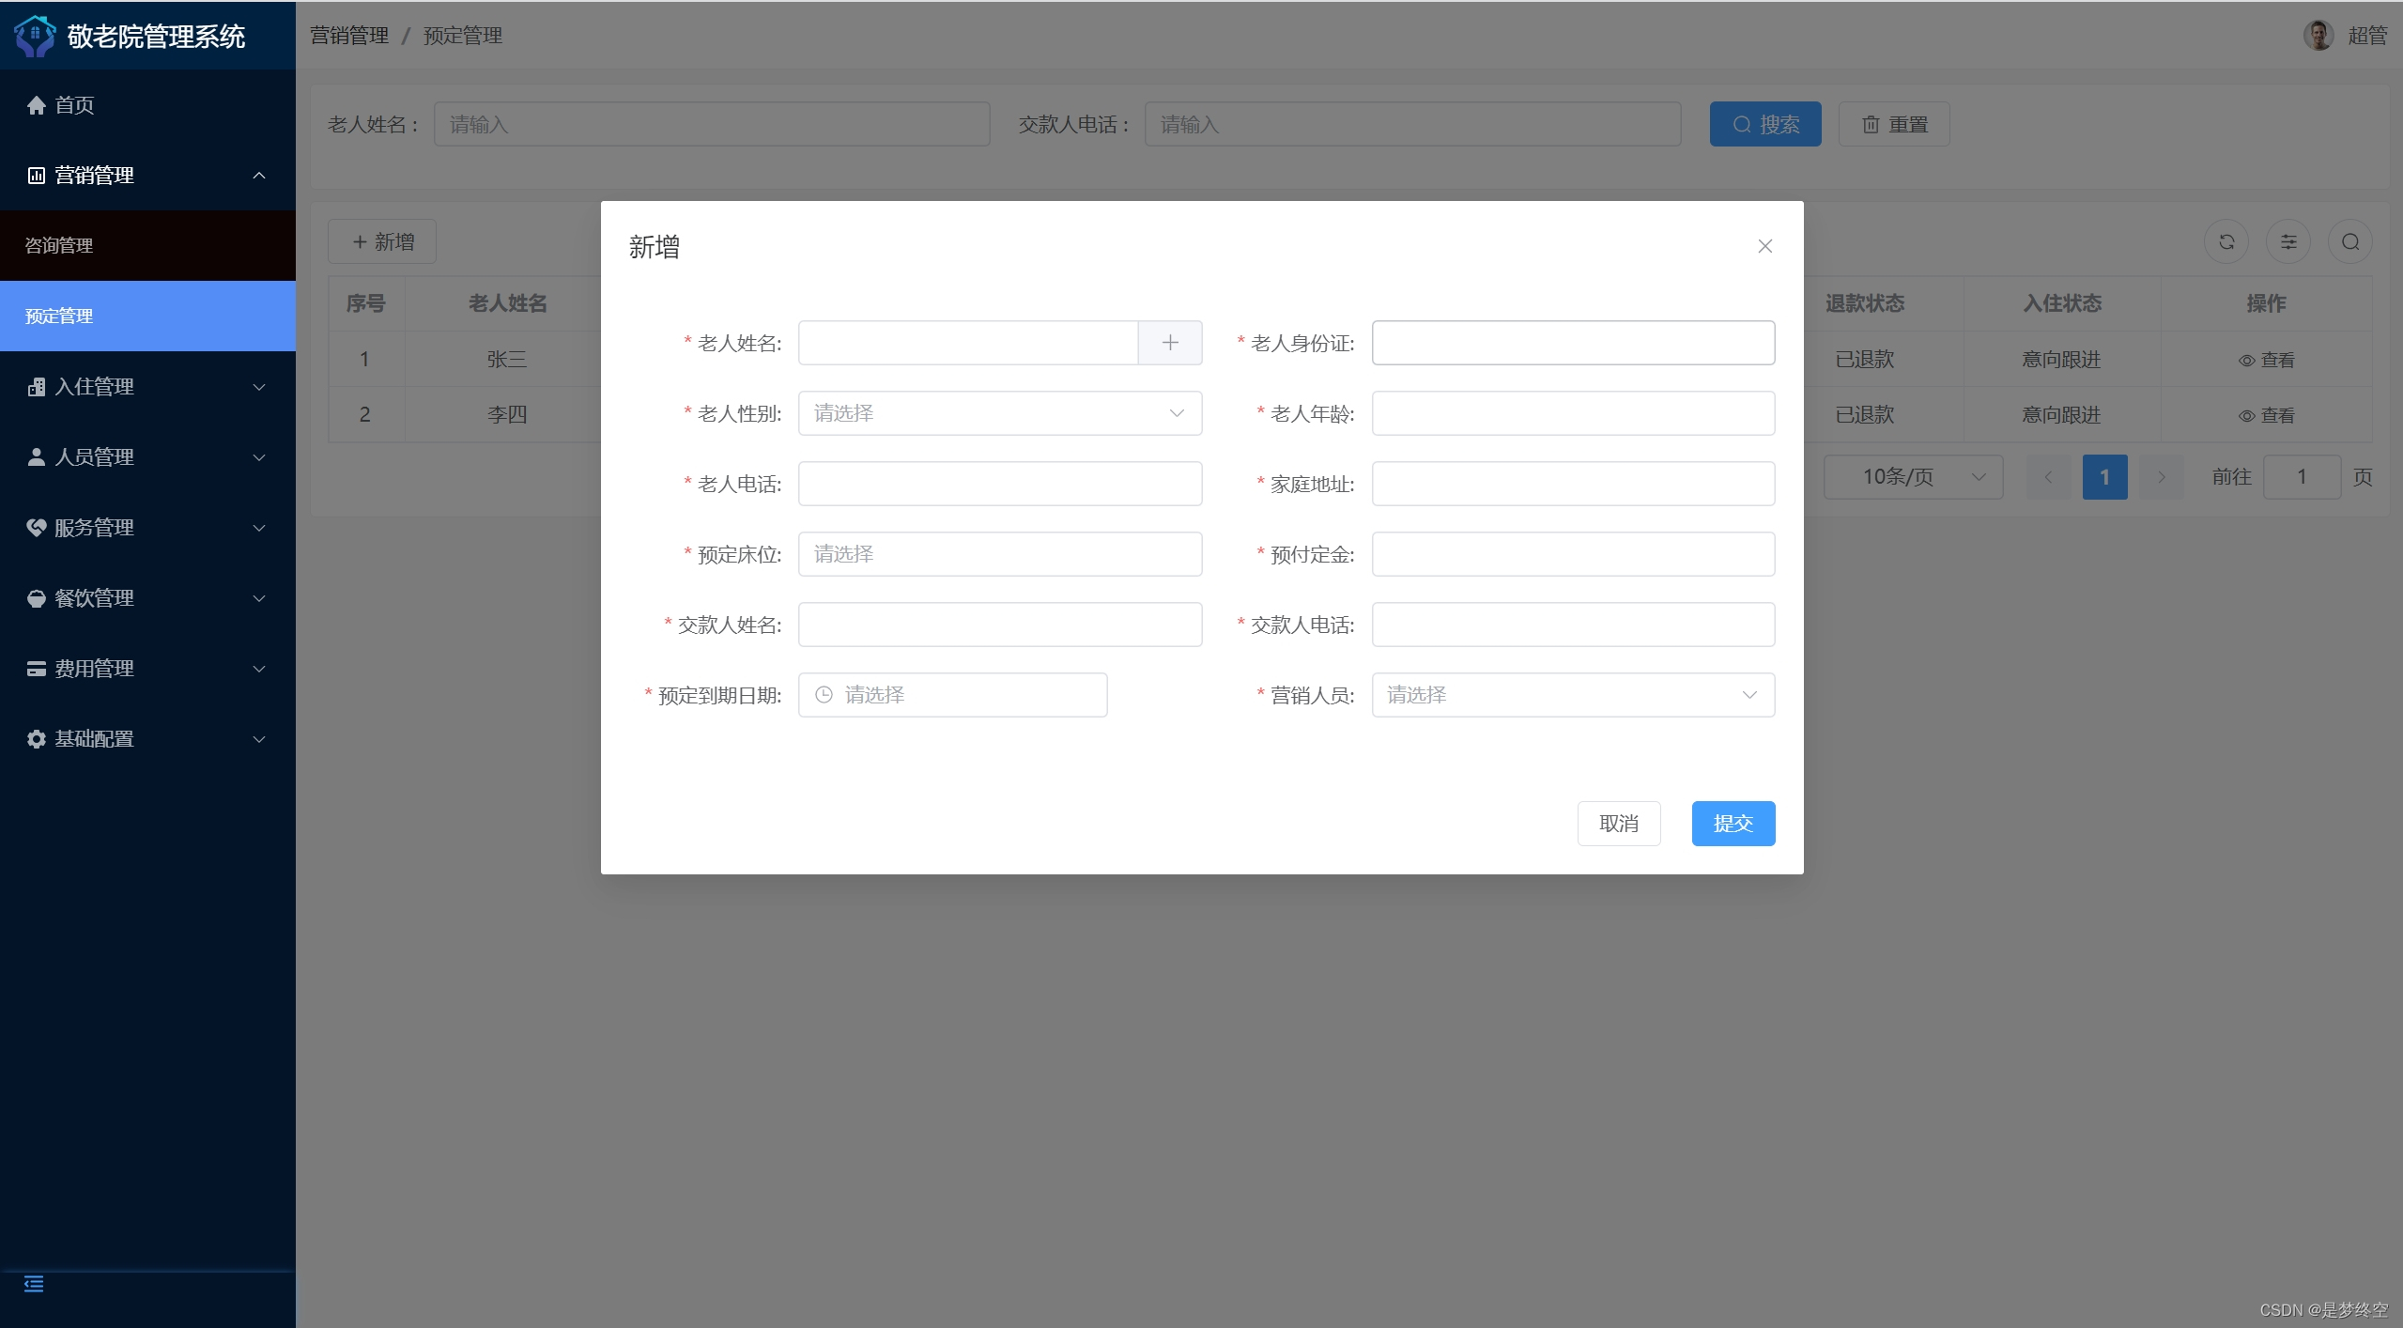Go to 首页 in the sidebar

(74, 105)
